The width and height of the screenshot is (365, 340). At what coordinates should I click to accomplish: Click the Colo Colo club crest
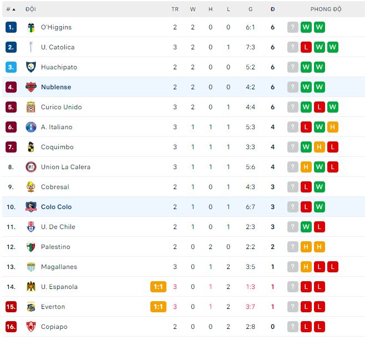(x=31, y=207)
